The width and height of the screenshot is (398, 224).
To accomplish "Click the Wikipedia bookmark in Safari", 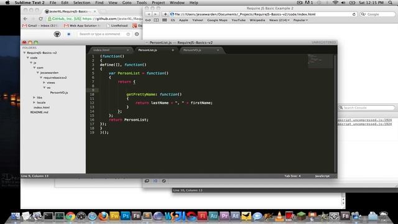I will [257, 20].
